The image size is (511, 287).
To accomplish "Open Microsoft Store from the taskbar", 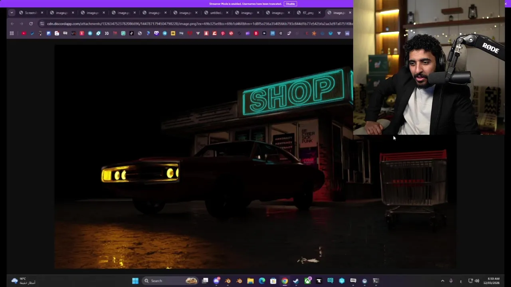I will pyautogui.click(x=273, y=281).
